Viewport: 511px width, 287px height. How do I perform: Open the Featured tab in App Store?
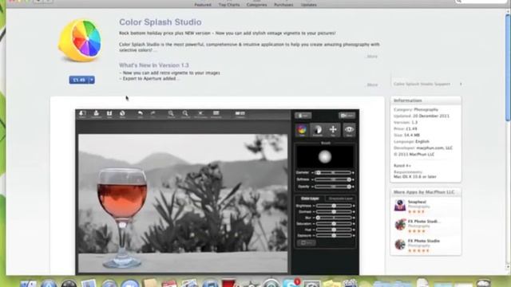(203, 5)
